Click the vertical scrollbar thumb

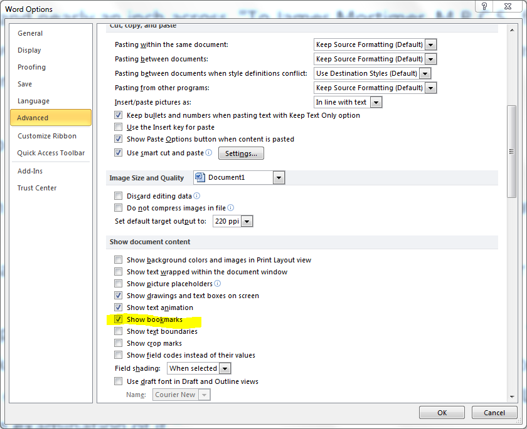pos(511,152)
